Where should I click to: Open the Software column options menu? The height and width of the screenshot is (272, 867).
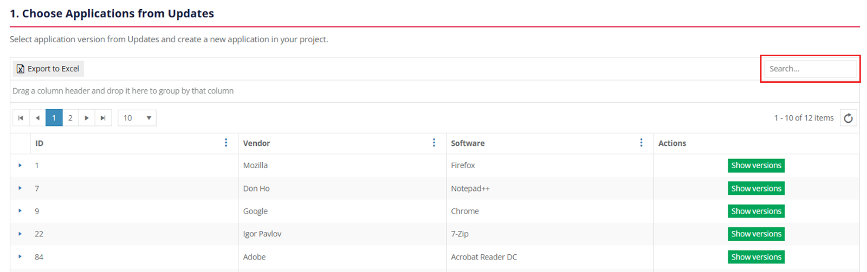[641, 143]
